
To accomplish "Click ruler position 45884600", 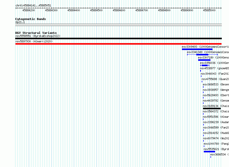I will click(119, 10).
